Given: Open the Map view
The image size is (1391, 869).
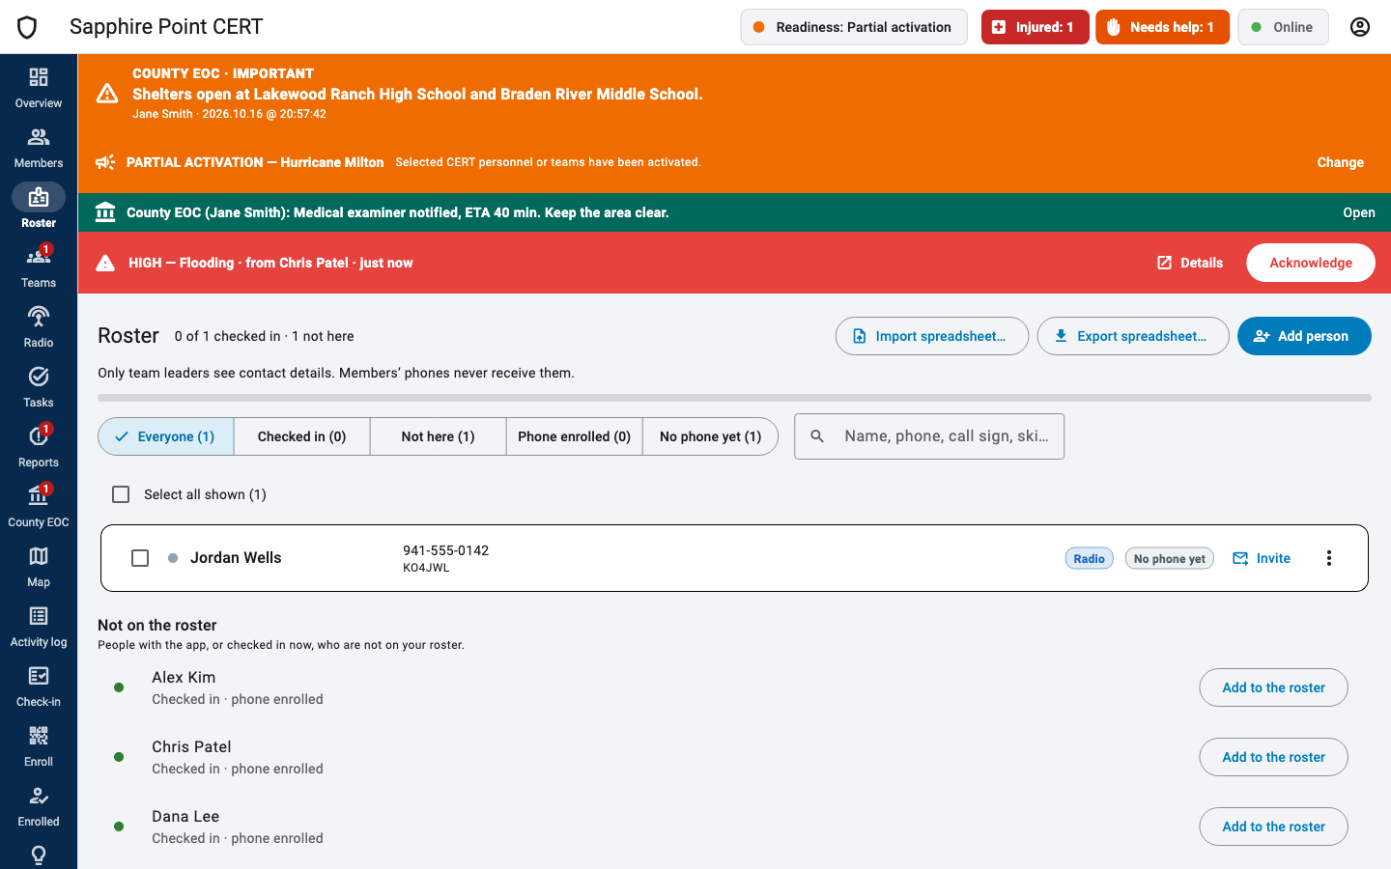Looking at the screenshot, I should click(39, 567).
